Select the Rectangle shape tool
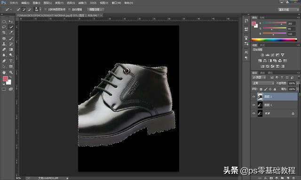This screenshot has width=301, height=180. (11, 66)
